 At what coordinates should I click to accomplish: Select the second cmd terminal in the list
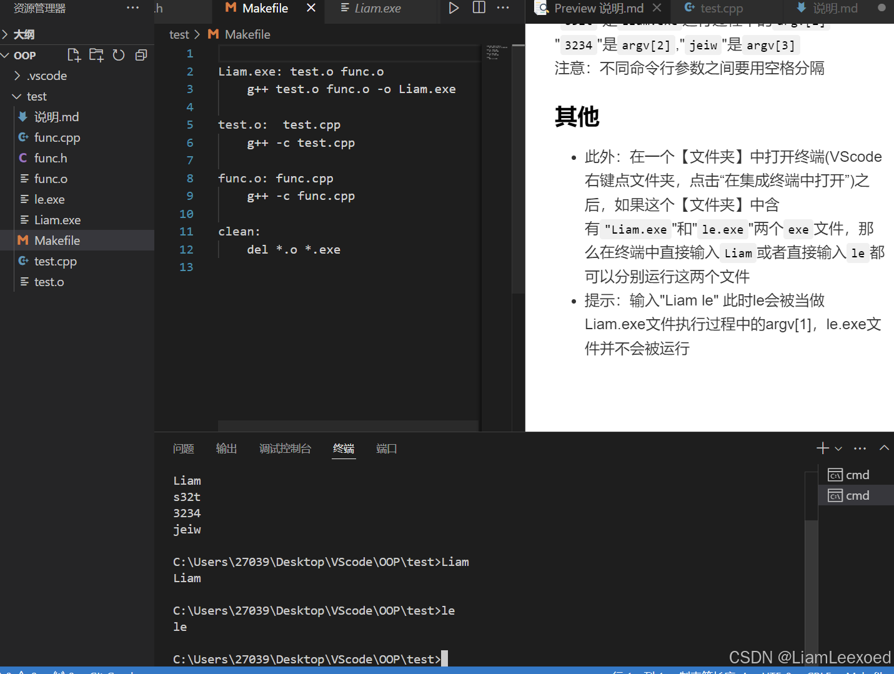tap(855, 495)
